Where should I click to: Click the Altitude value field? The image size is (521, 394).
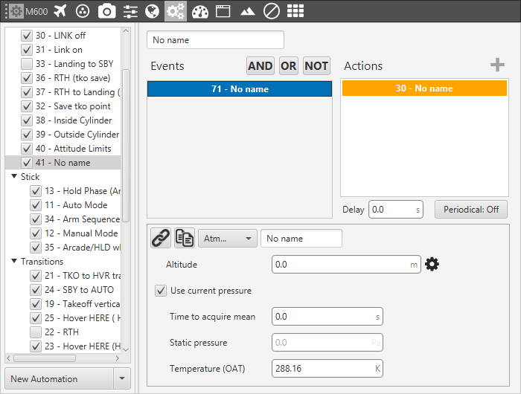point(346,264)
